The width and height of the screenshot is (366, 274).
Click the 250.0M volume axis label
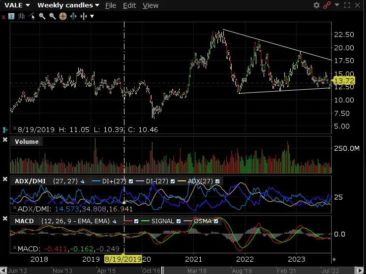click(347, 148)
